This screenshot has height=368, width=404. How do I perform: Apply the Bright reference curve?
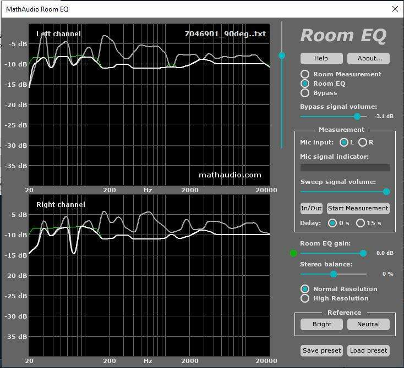(321, 324)
